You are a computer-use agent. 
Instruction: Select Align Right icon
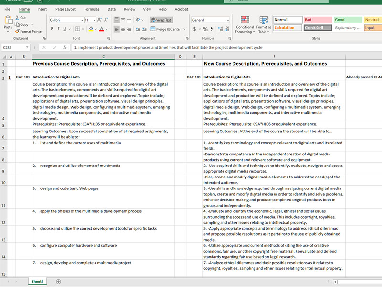click(x=129, y=29)
